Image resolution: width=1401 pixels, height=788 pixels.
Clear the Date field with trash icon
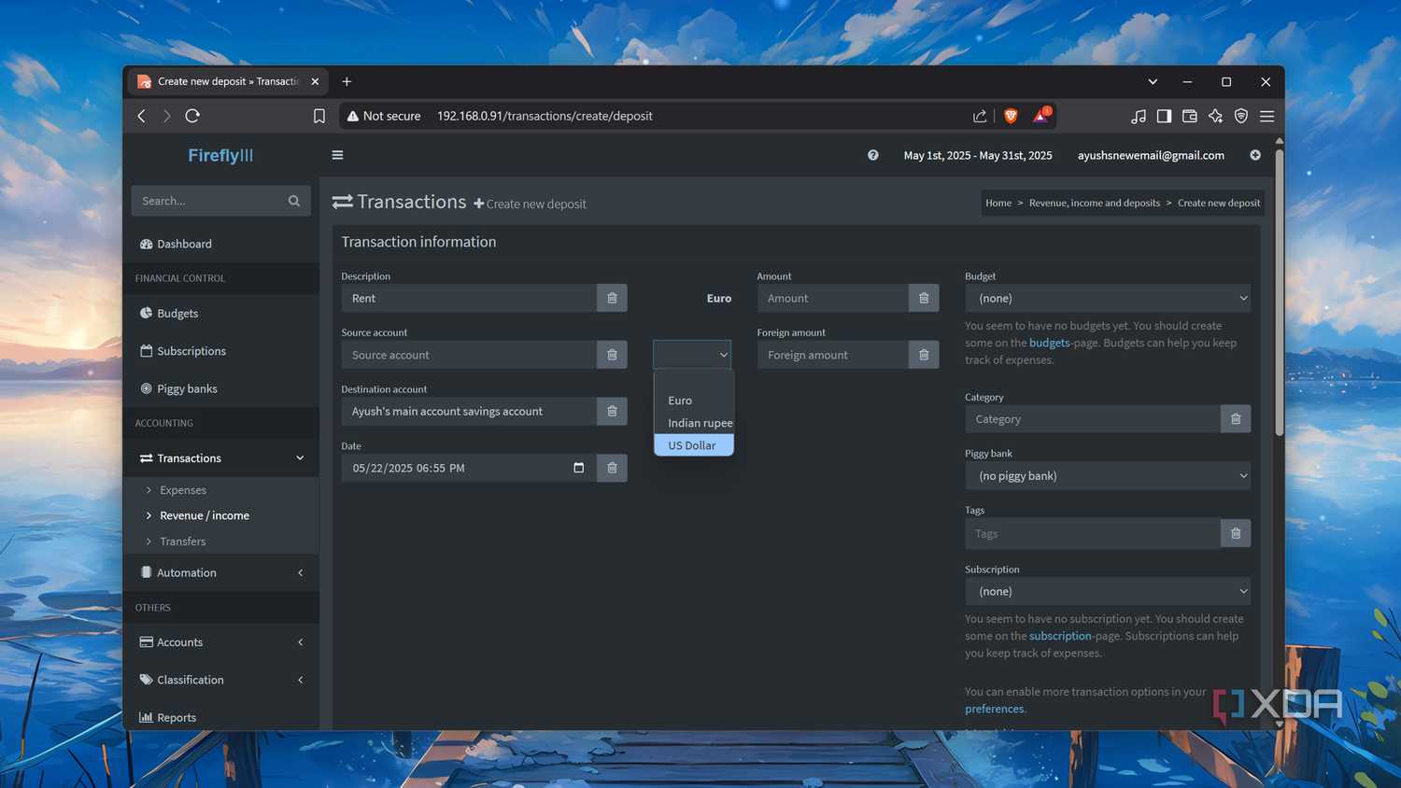[612, 468]
